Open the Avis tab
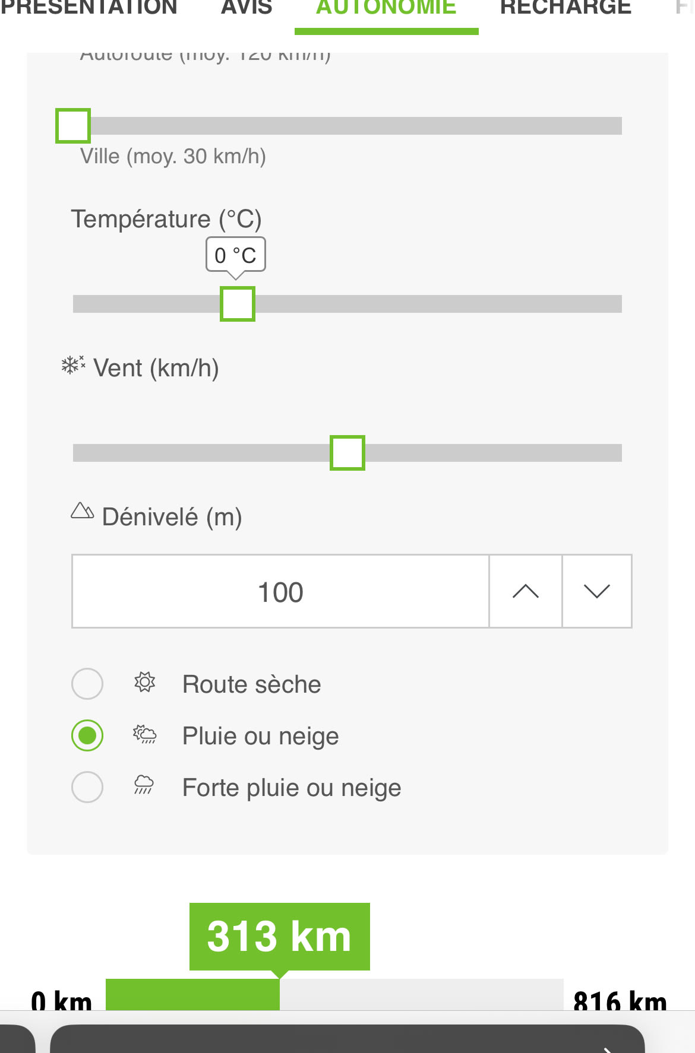 pyautogui.click(x=247, y=8)
